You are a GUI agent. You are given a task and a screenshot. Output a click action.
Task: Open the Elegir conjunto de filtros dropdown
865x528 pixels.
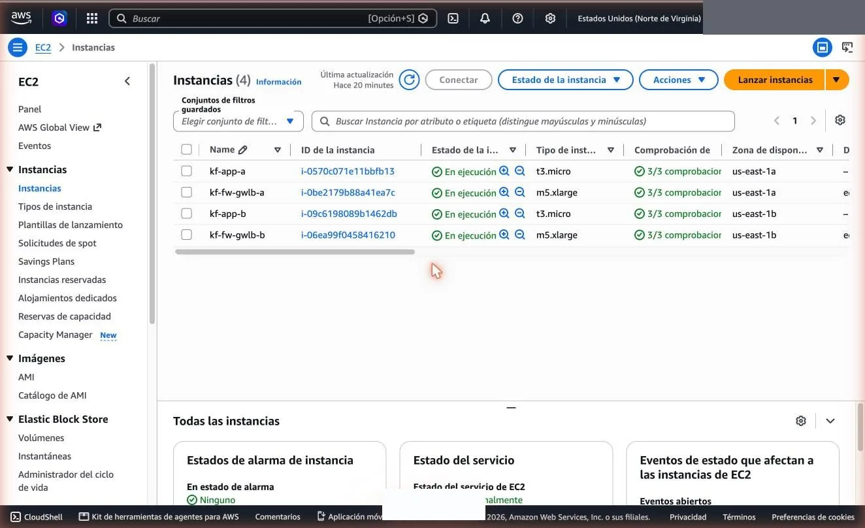(238, 121)
